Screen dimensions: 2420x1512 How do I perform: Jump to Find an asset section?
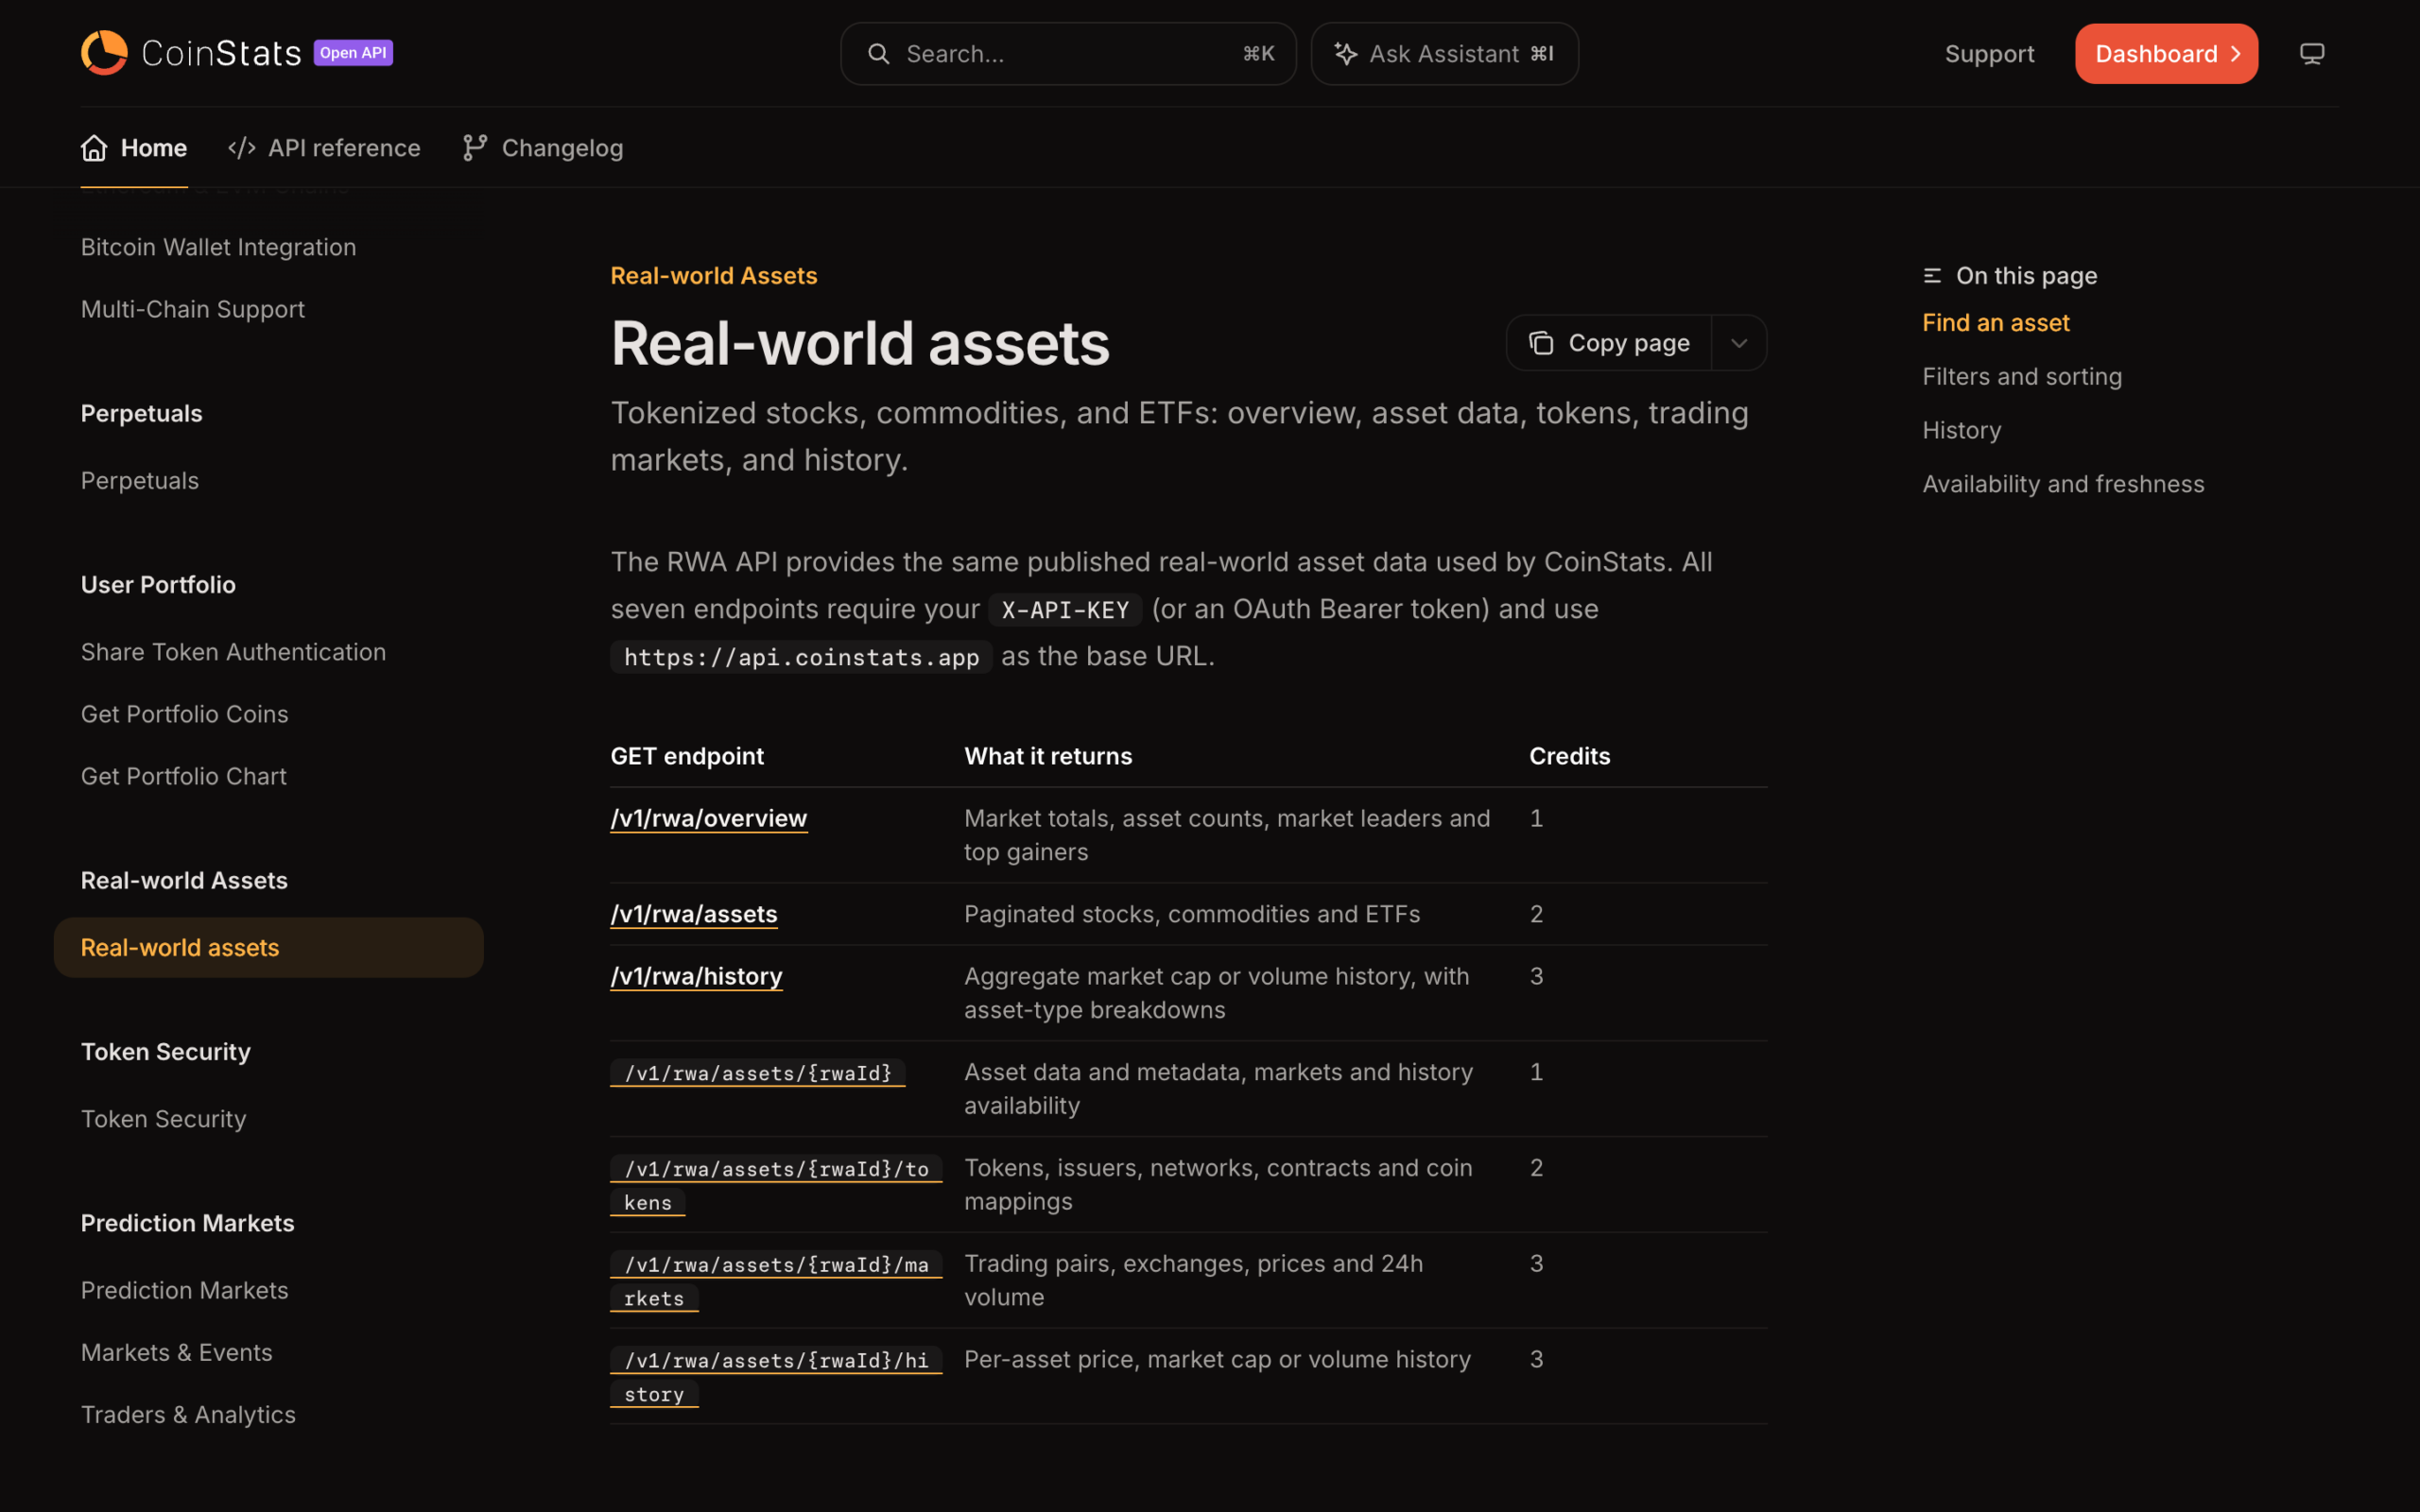coord(1995,323)
